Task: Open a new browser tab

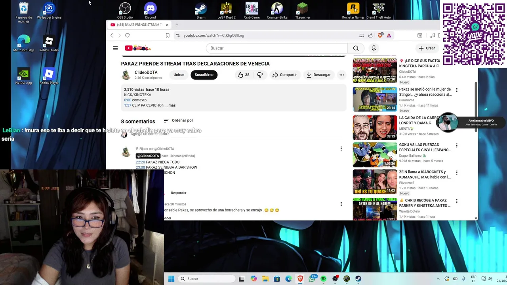Action: tap(177, 25)
